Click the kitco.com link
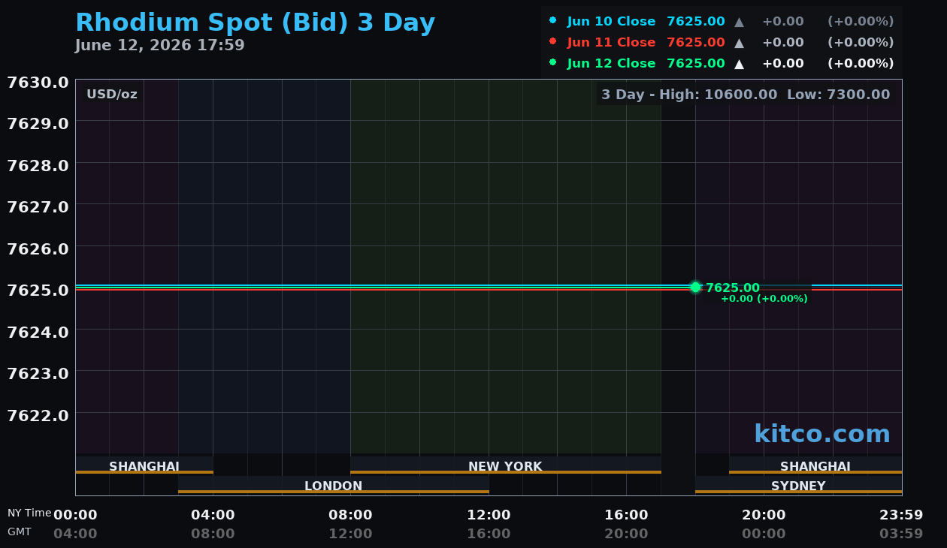 point(822,434)
